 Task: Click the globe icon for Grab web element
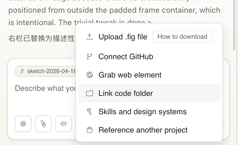pos(89,75)
